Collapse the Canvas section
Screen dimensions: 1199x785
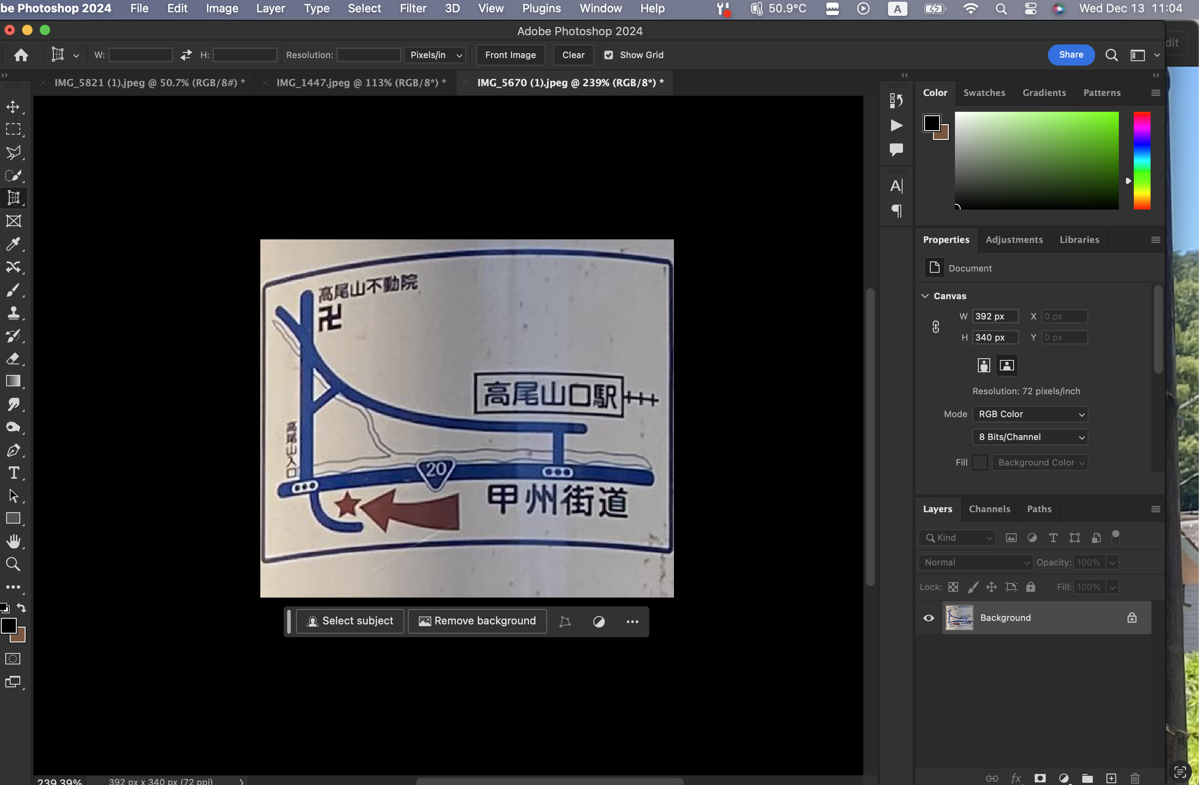(925, 296)
